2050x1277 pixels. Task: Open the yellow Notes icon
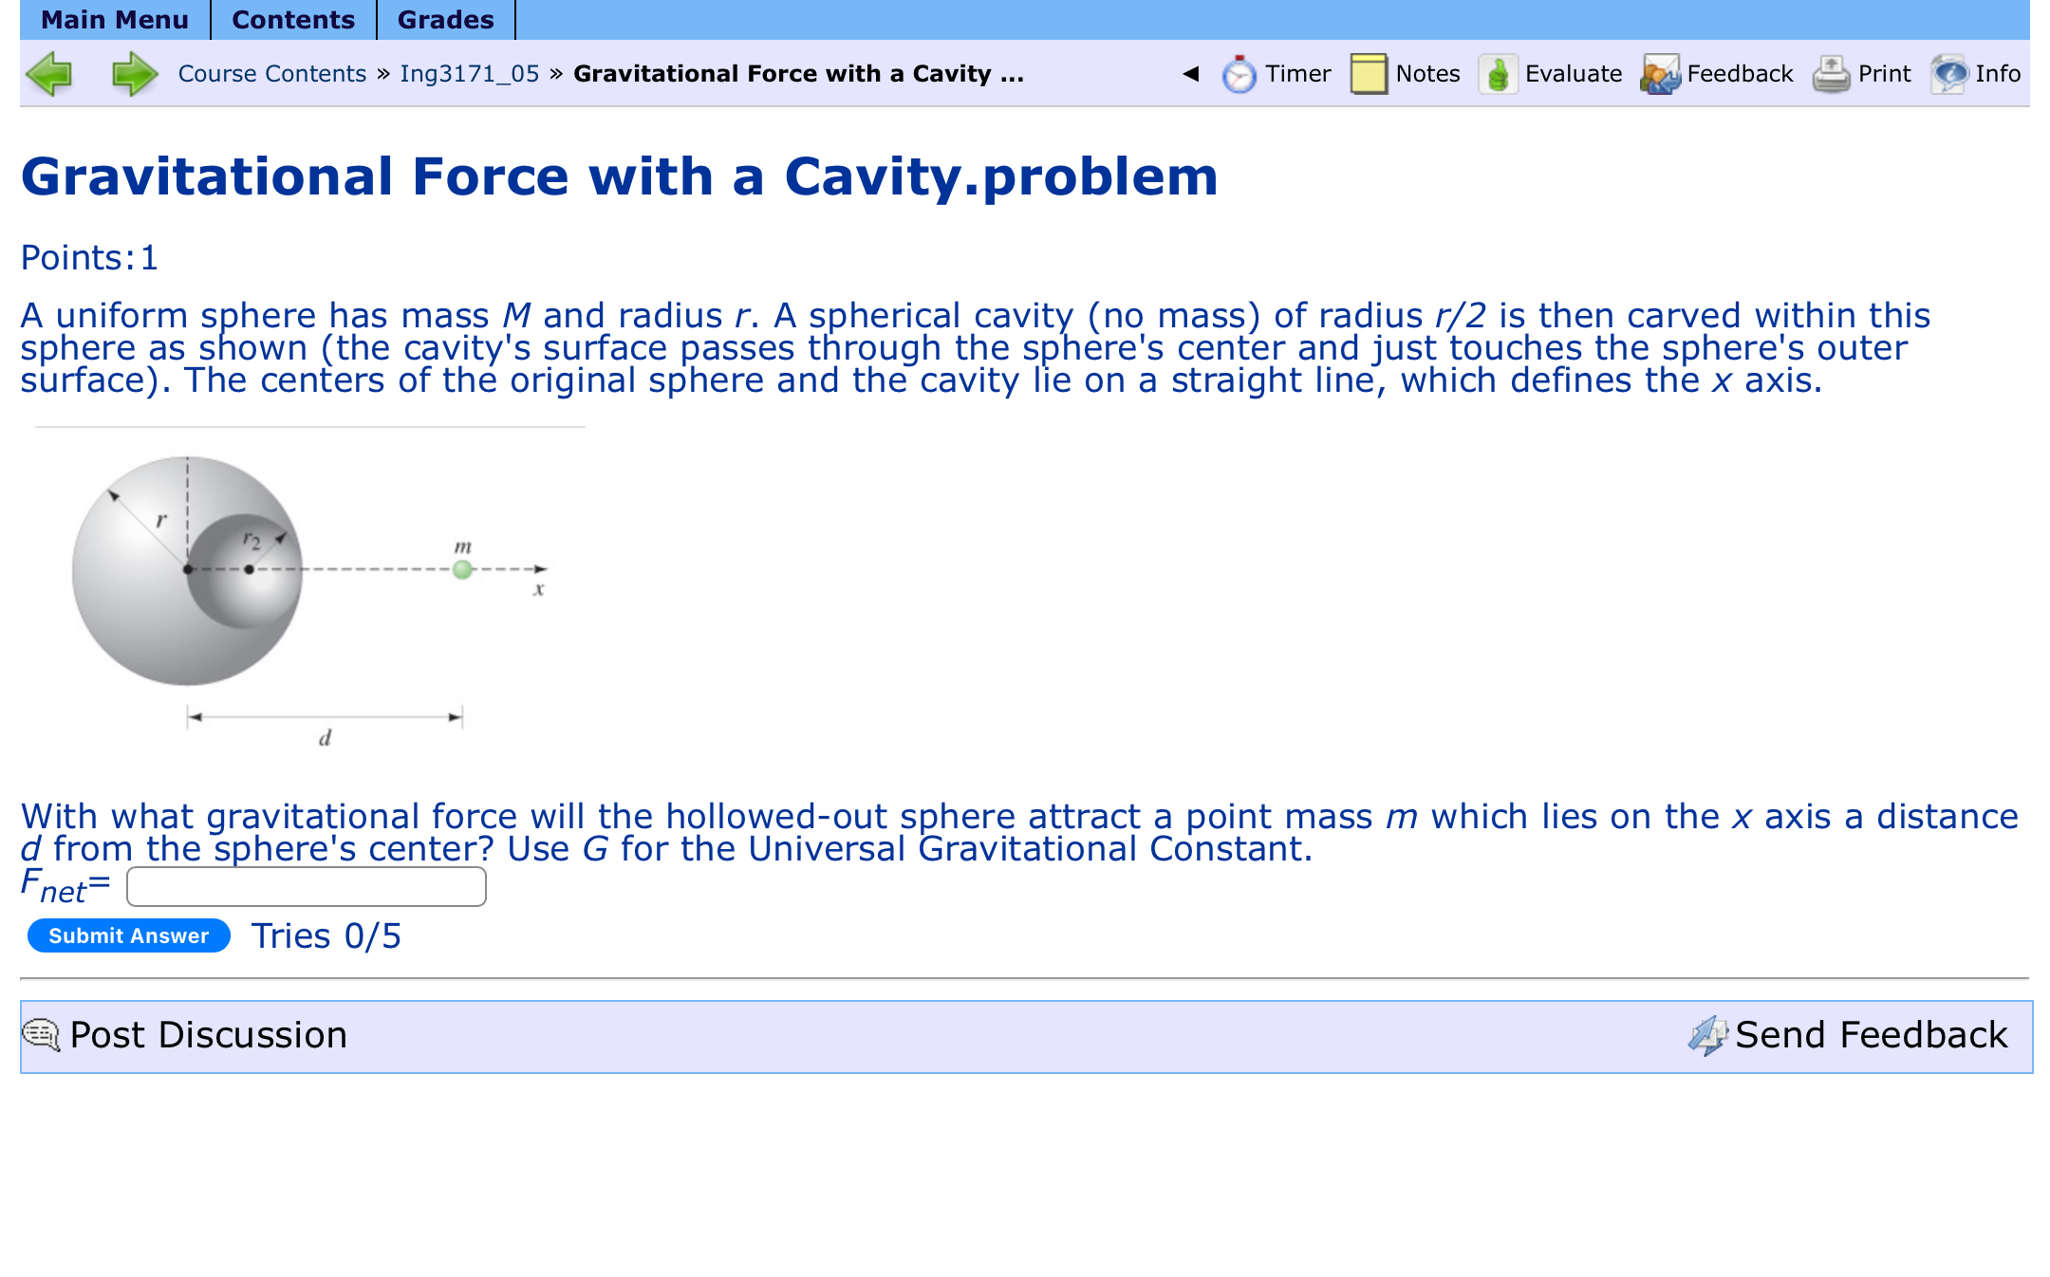pyautogui.click(x=1368, y=74)
